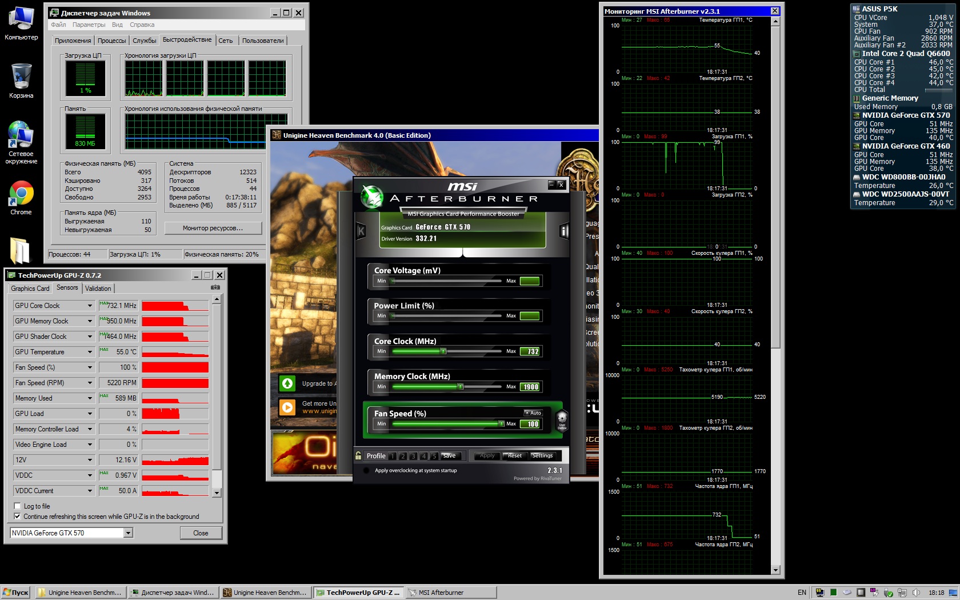This screenshot has height=600, width=960.
Task: Click the Afterburner monitoring scrollbar down arrow
Action: coord(775,570)
